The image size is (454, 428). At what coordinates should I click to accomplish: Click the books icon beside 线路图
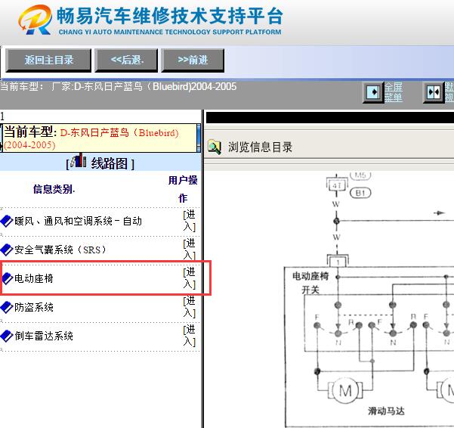tap(79, 161)
